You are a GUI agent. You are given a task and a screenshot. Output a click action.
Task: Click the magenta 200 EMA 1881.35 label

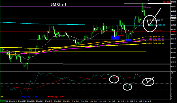(x=156, y=39)
